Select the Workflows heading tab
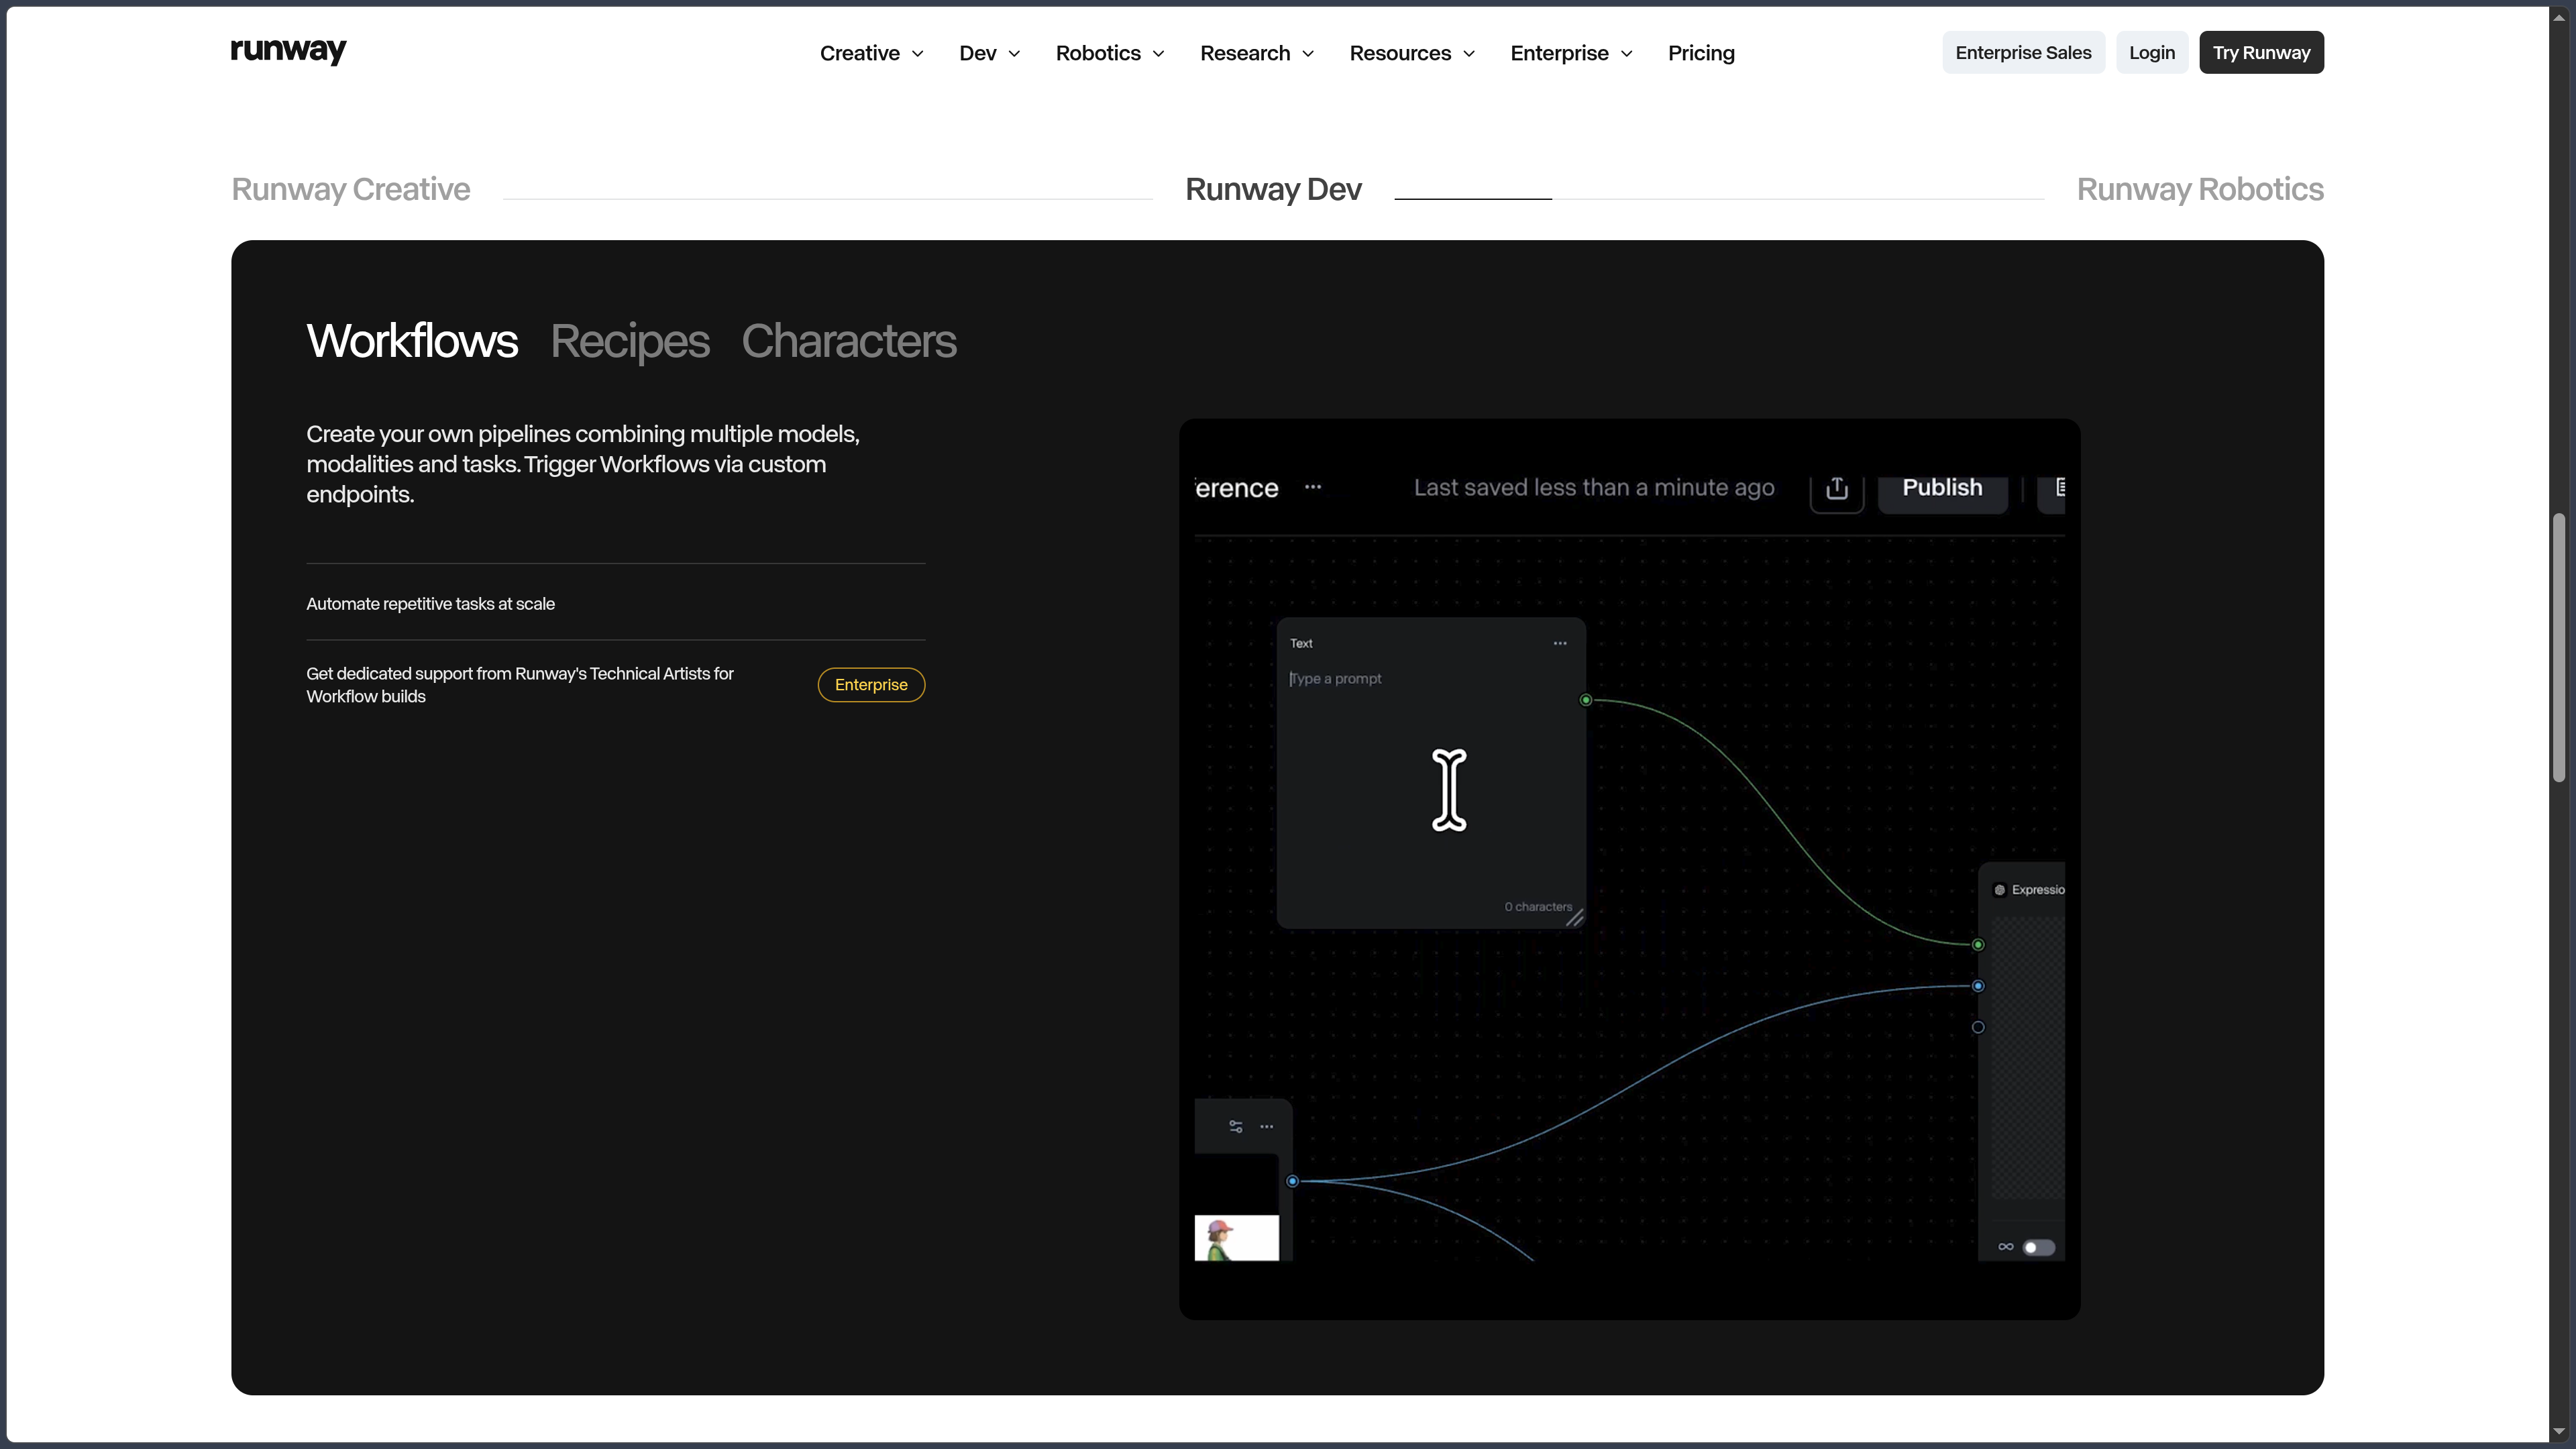 (x=412, y=341)
